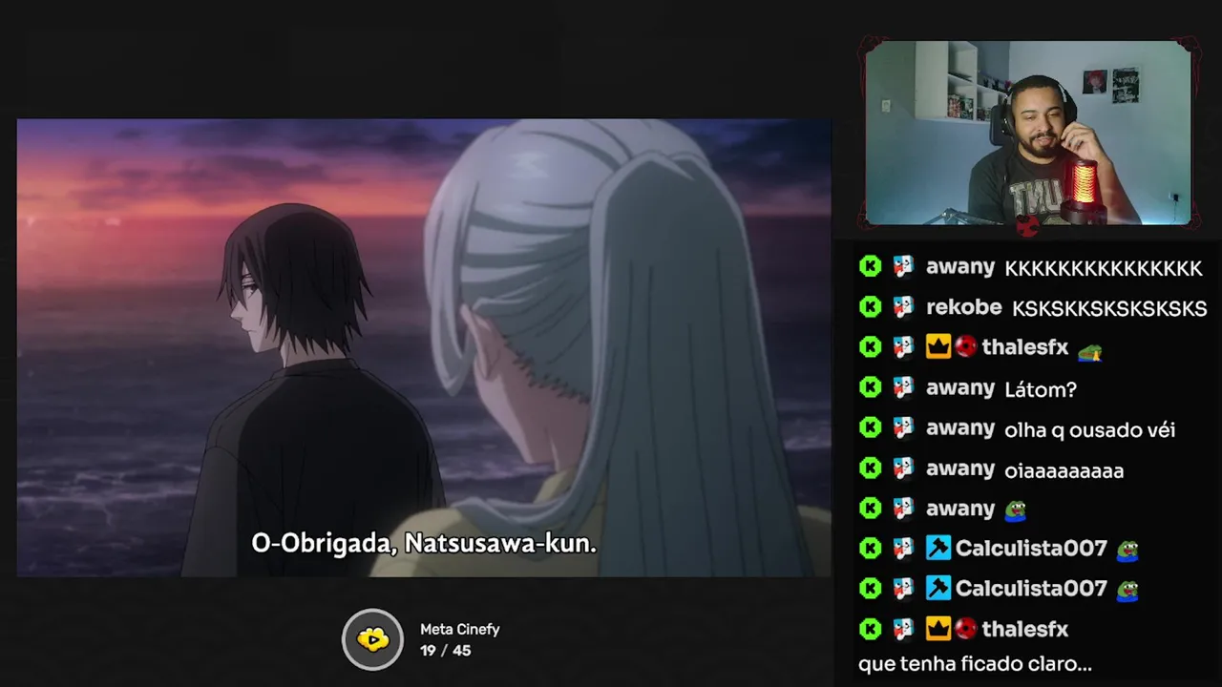Click the second badge beside rekobe
The image size is (1222, 687).
903,307
